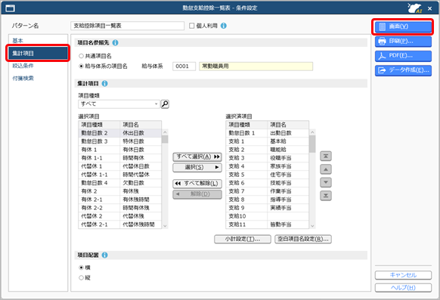Image resolution: width=440 pixels, height=300 pixels.
Task: Click the 常勤職員用 name field
Action: [256, 66]
